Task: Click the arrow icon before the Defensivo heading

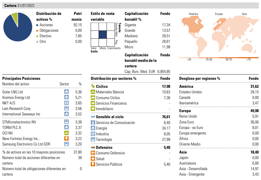Action: pyautogui.click(x=93, y=147)
